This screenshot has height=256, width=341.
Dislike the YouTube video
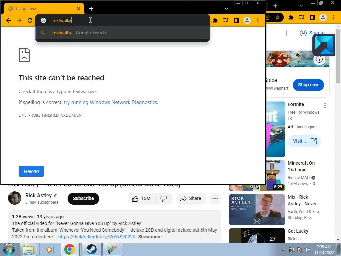[x=164, y=199]
